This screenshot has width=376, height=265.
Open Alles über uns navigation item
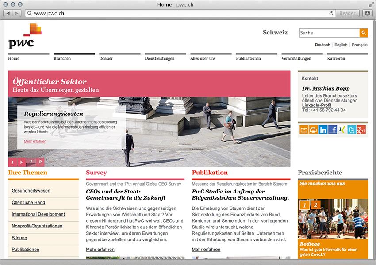coord(203,58)
